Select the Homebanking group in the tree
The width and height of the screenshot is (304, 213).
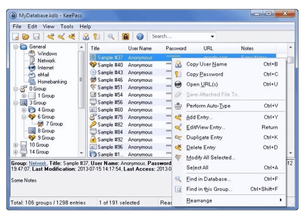pyautogui.click(x=52, y=81)
